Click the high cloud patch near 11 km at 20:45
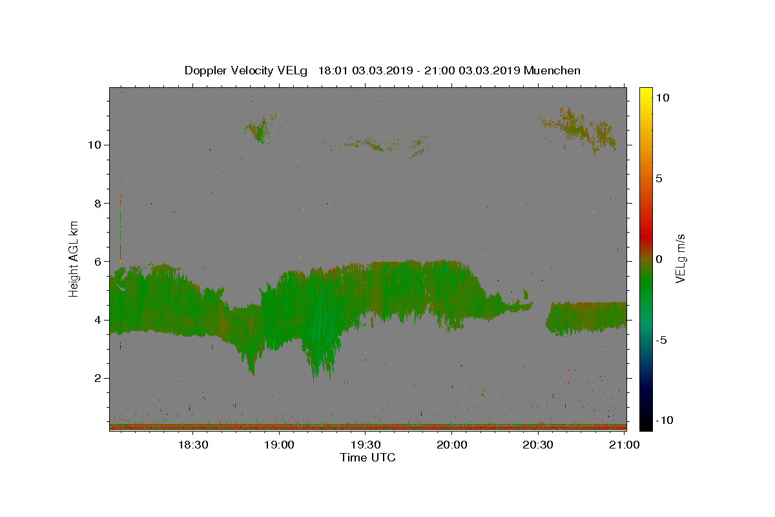Viewport: 775px width, 517px height. tap(578, 130)
